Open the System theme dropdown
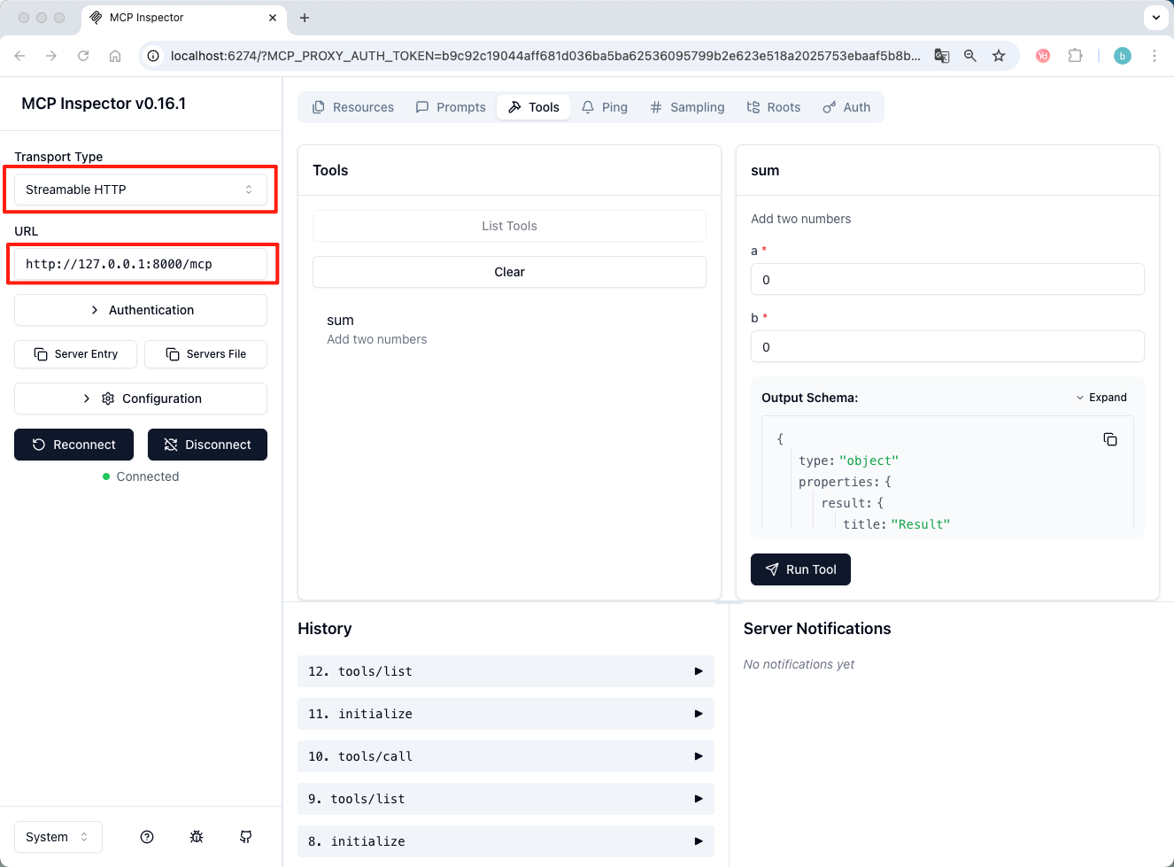The width and height of the screenshot is (1174, 867). (58, 837)
